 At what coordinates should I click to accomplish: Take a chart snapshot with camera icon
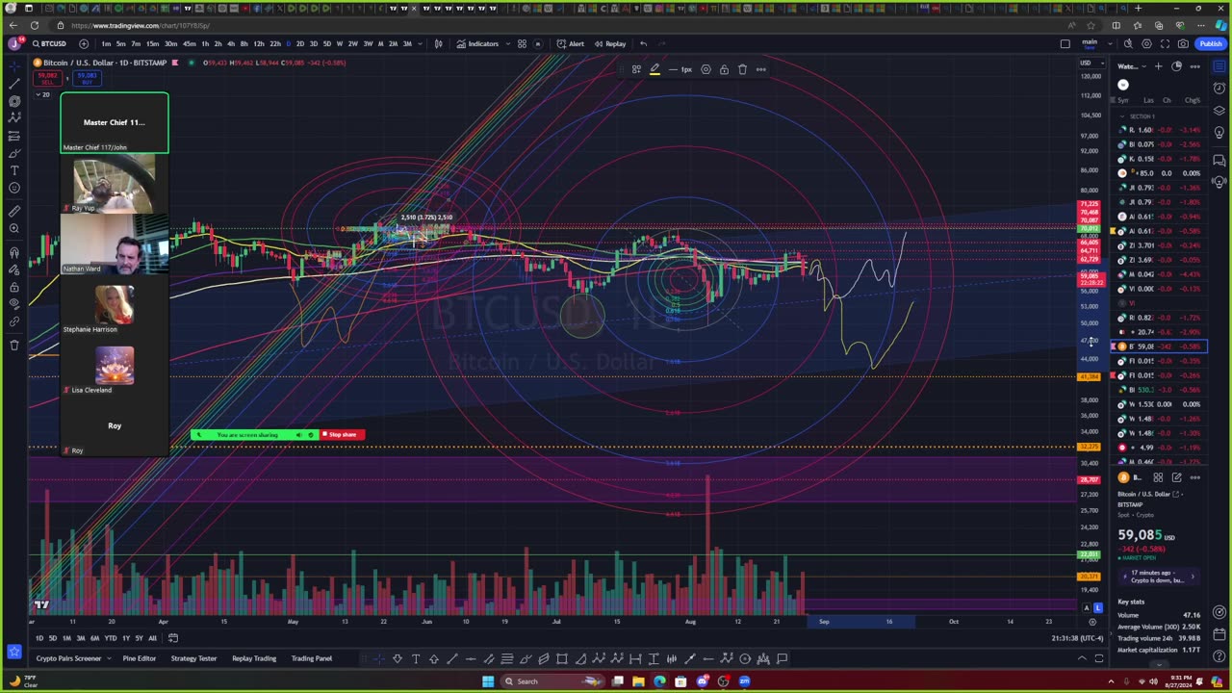(1182, 43)
